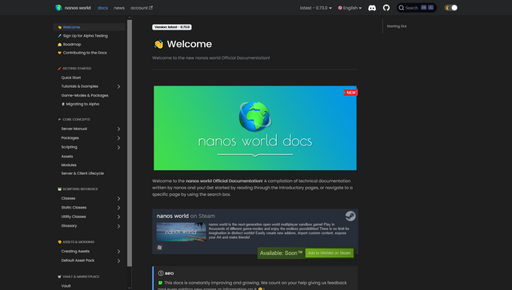Open the English language dropdown
This screenshot has height=290, width=512.
(350, 8)
